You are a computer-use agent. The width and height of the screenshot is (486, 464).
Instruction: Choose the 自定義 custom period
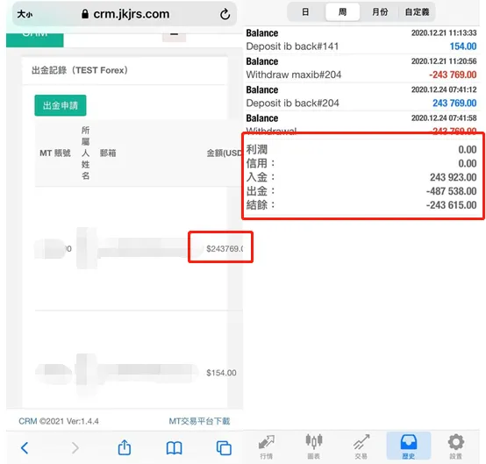[417, 12]
